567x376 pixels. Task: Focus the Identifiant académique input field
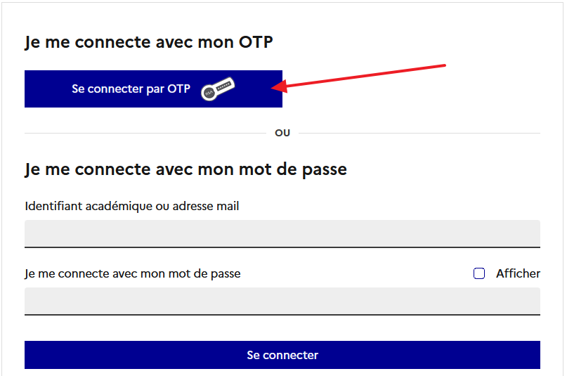click(x=282, y=234)
